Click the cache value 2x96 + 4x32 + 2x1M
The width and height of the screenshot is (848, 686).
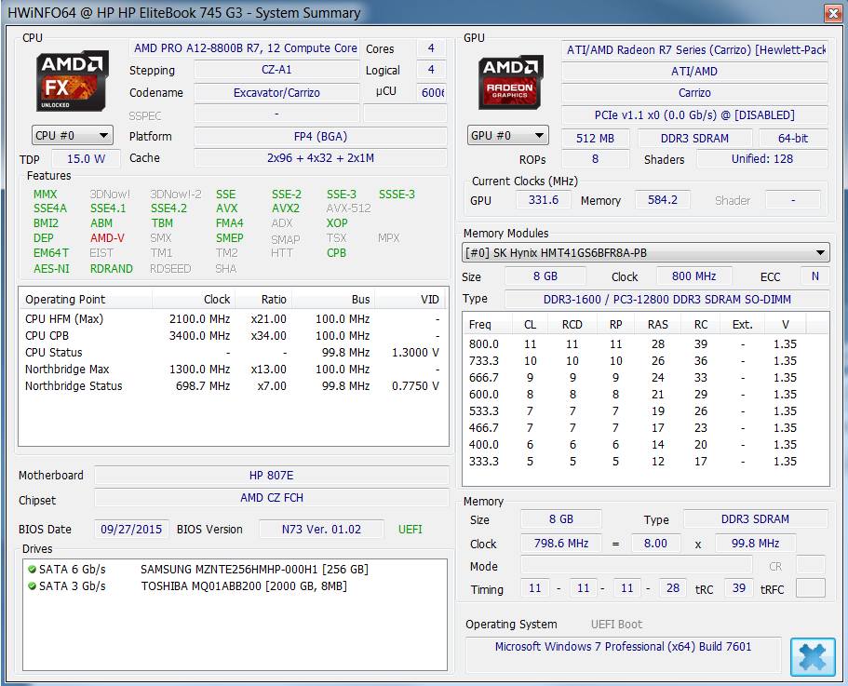click(320, 158)
